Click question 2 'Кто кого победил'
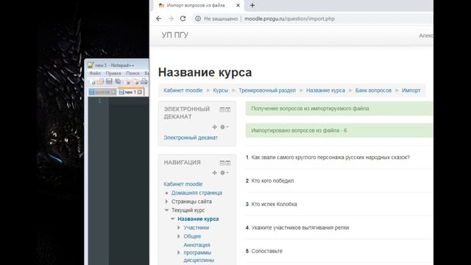 click(272, 180)
